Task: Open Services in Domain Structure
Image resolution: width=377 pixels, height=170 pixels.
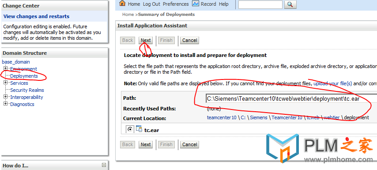Action: point(19,83)
